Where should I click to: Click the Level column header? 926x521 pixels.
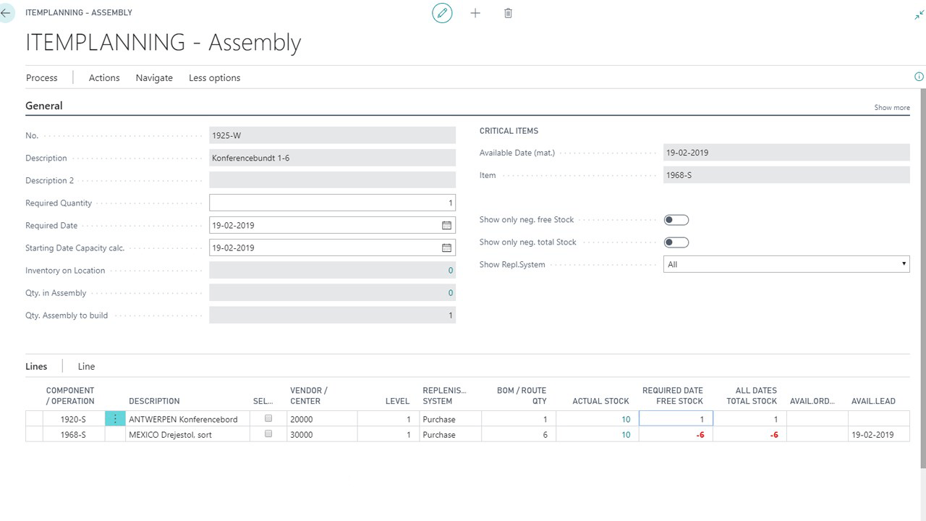398,401
